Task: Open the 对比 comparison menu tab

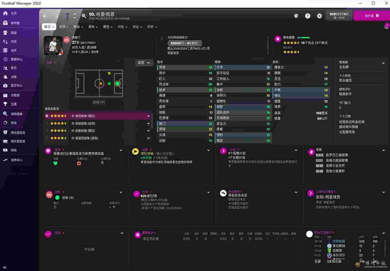Action: coord(137,27)
